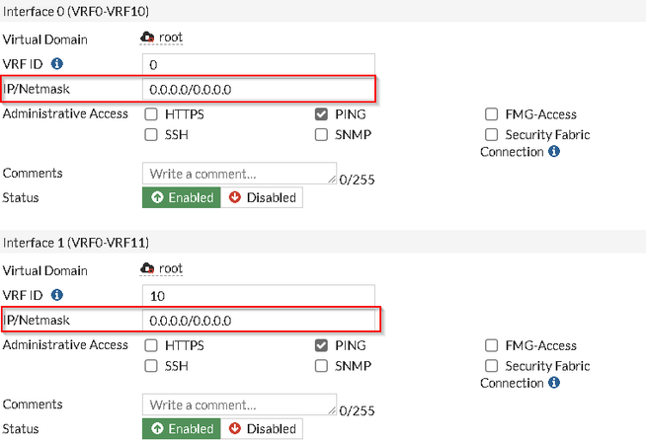
Task: Set Interface 1 status to Enabled
Action: click(x=182, y=429)
